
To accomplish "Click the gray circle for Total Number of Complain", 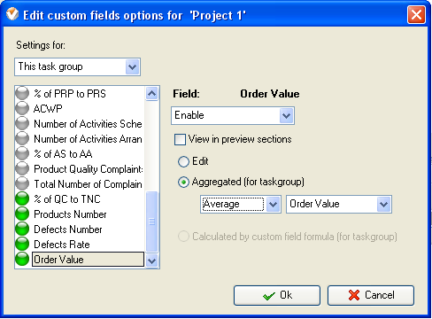I will point(22,183).
